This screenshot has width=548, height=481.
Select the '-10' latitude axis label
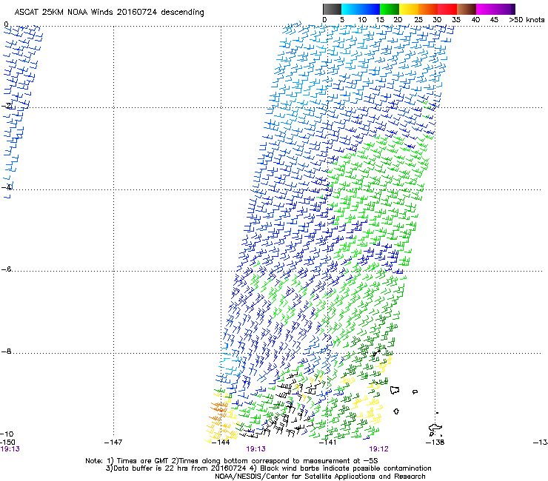coord(7,434)
